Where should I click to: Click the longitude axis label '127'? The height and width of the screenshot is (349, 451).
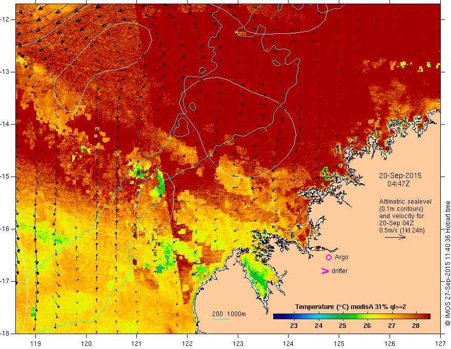tap(440, 343)
